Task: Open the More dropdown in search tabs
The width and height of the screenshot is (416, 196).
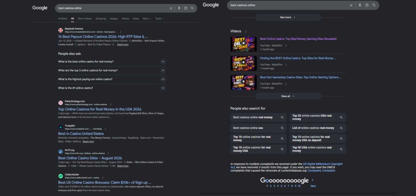Action: pos(147,18)
